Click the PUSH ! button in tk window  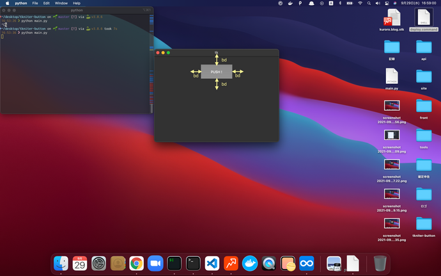click(x=216, y=72)
